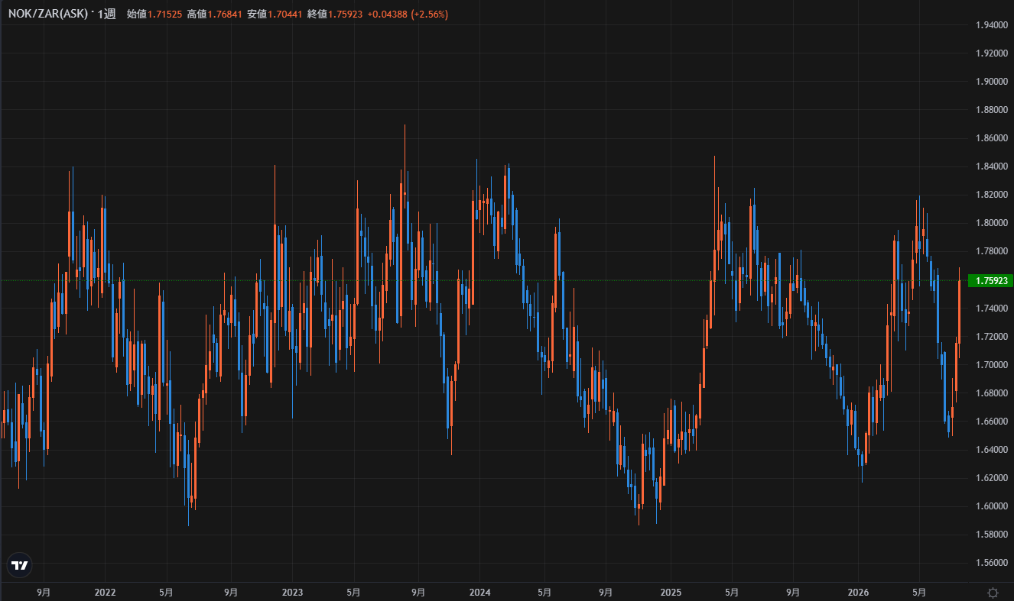Click the 2024 label on time axis
This screenshot has height=601, width=1014.
tap(479, 592)
